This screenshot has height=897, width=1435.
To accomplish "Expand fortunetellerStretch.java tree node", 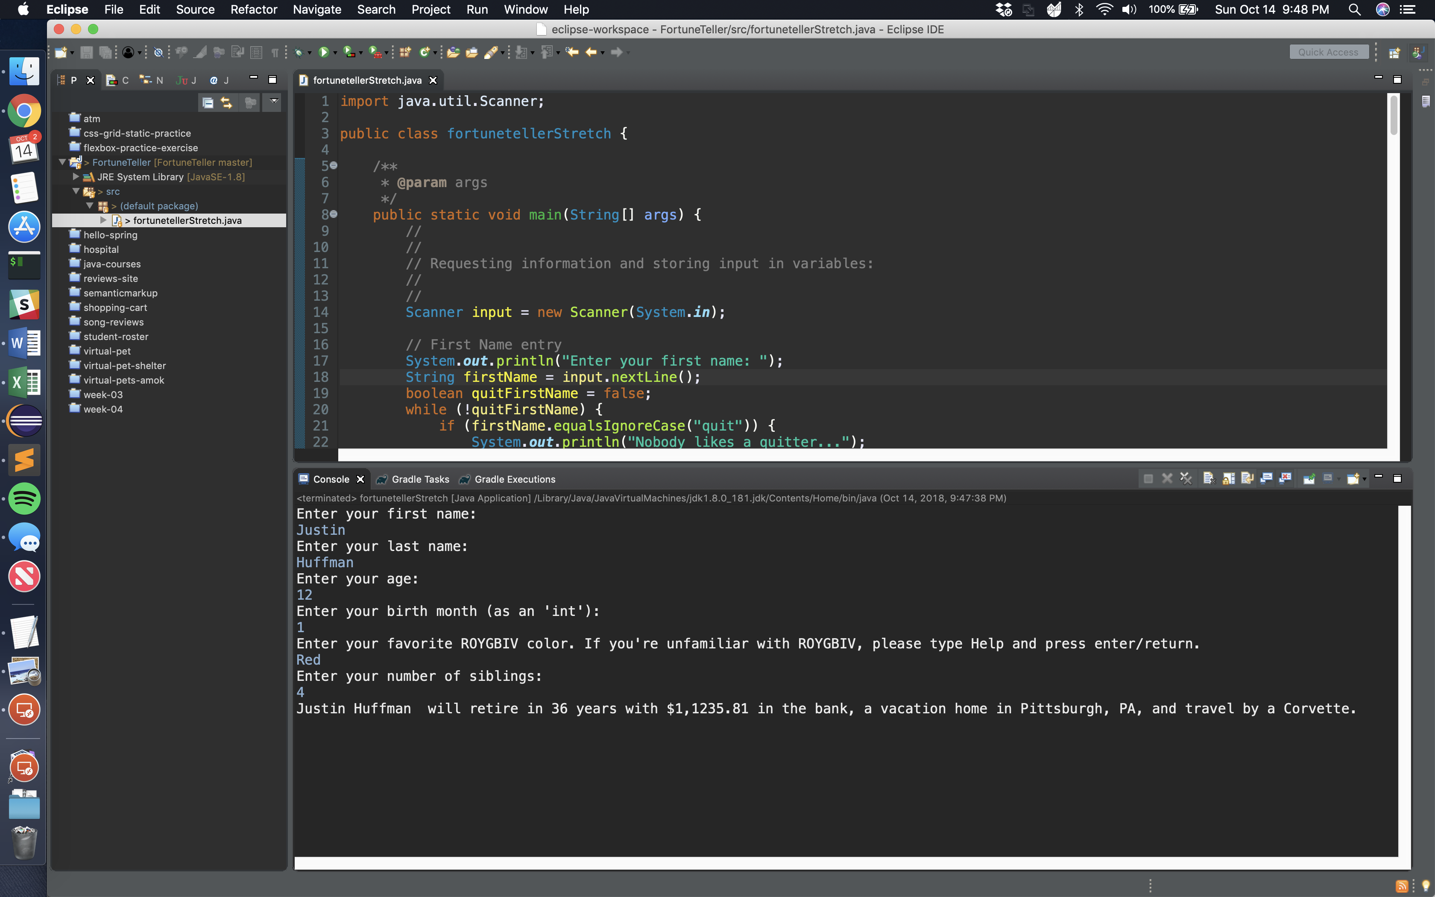I will (104, 220).
